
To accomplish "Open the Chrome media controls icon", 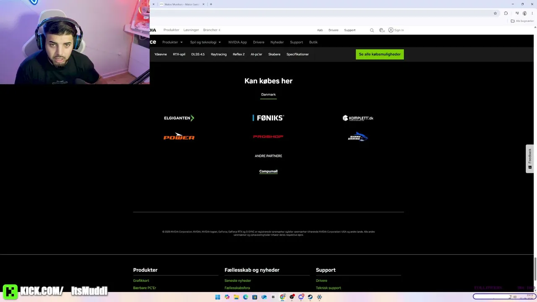I will [517, 13].
